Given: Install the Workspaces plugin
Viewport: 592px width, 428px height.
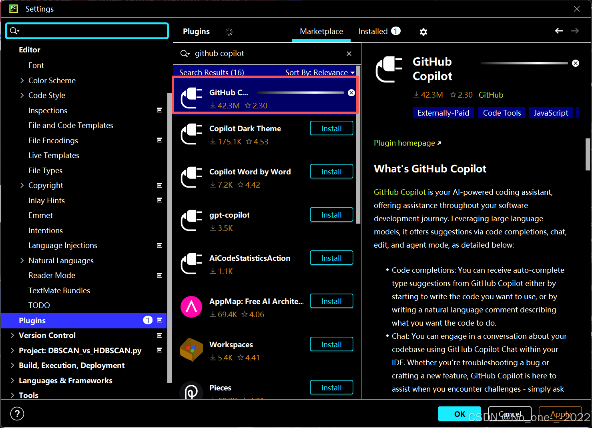Looking at the screenshot, I should 331,344.
